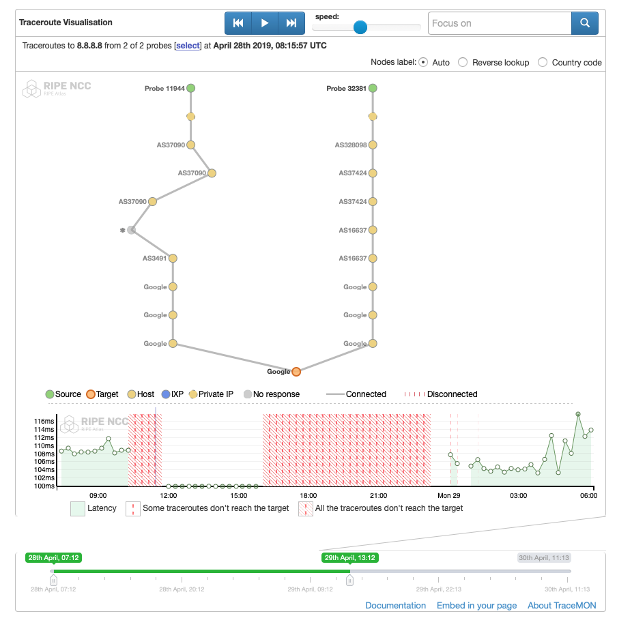Select the Auto nodes label option
This screenshot has width=617, height=631.
coord(423,62)
